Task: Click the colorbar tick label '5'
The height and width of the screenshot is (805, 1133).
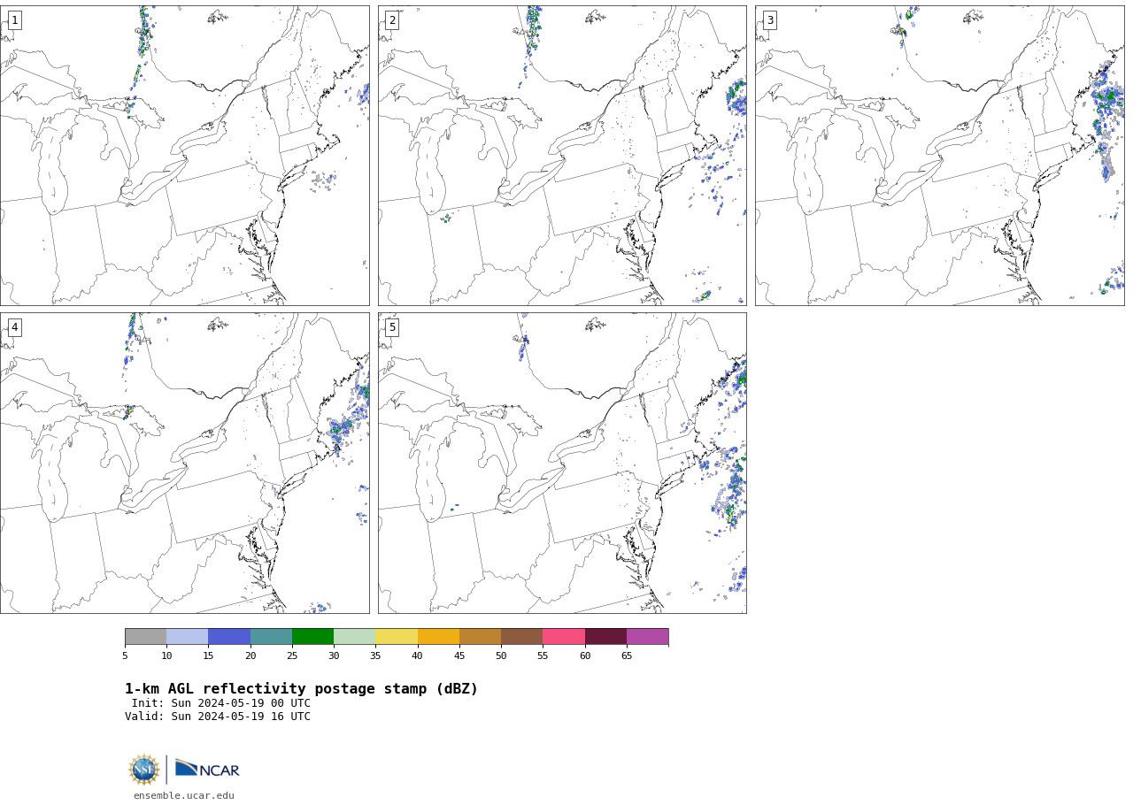Action: coord(125,655)
